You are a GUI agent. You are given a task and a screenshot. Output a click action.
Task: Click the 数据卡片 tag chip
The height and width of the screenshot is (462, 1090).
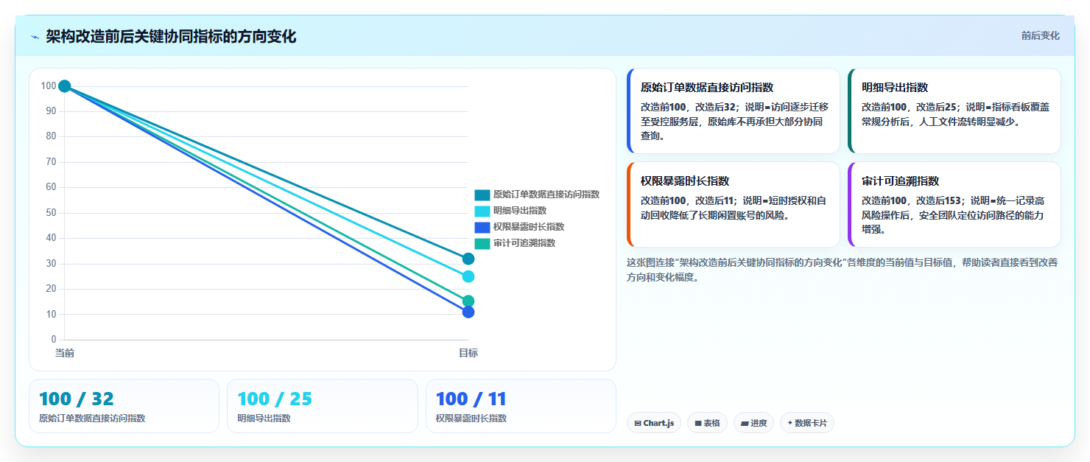tap(807, 423)
